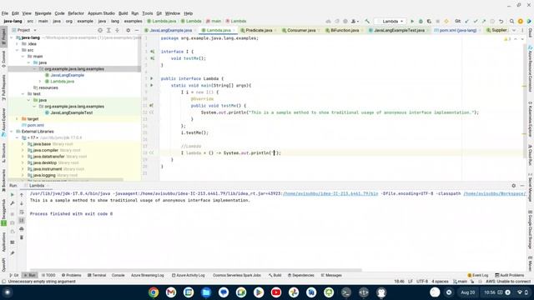
Task: Click Expand All icon in Project panel
Action: (x=108, y=30)
